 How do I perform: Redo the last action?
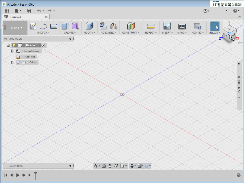(x=50, y=11)
